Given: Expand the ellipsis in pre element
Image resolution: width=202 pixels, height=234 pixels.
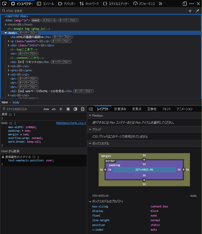Looking at the screenshot, I should [x=21, y=70].
